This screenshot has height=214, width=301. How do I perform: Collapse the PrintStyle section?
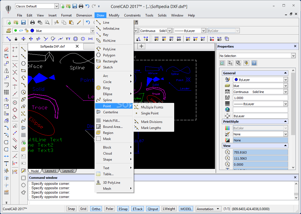[285, 122]
